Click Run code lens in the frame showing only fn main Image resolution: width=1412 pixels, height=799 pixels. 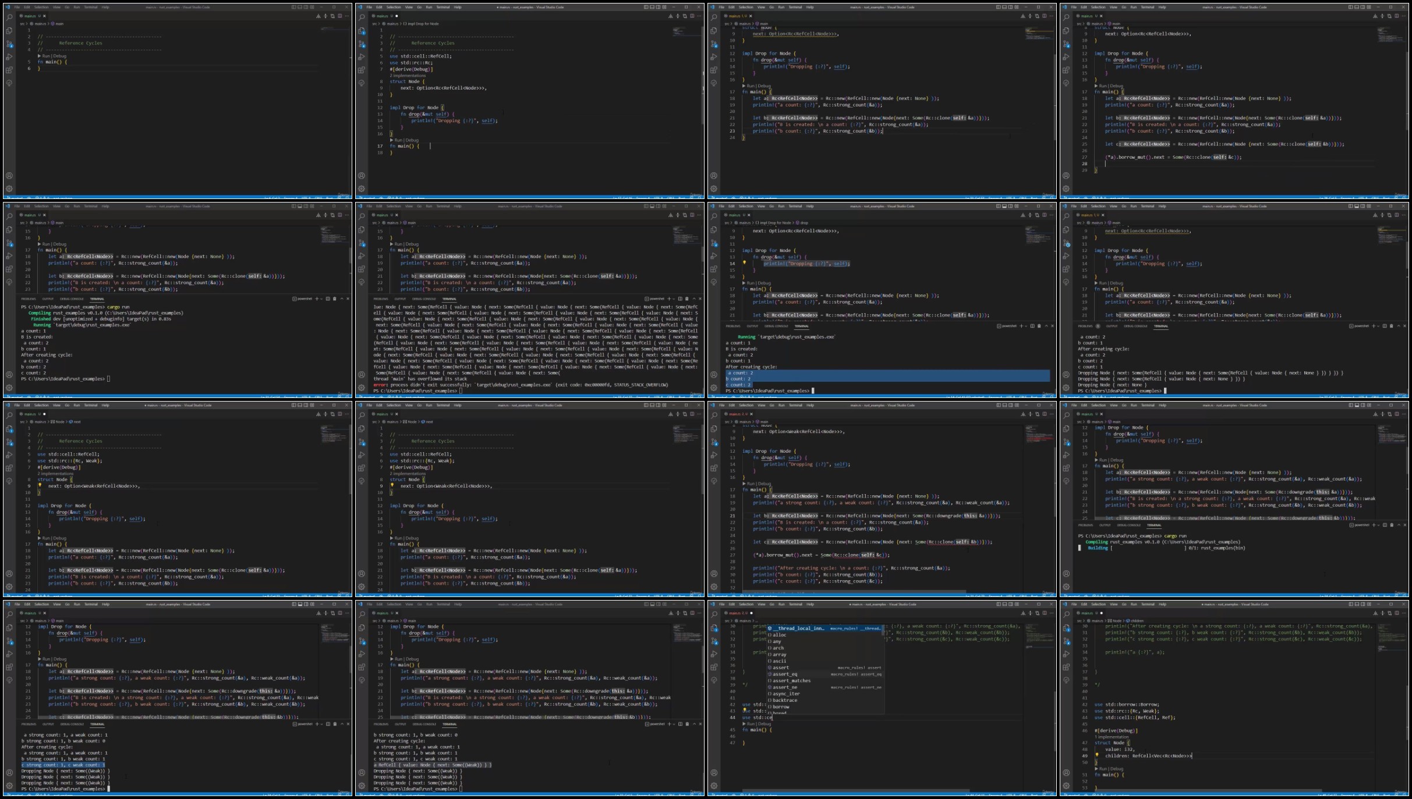(x=45, y=56)
